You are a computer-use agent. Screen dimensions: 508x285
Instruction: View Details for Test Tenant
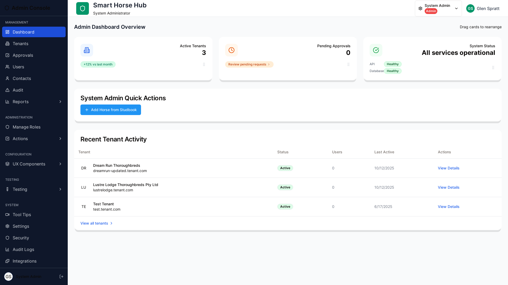click(448, 207)
